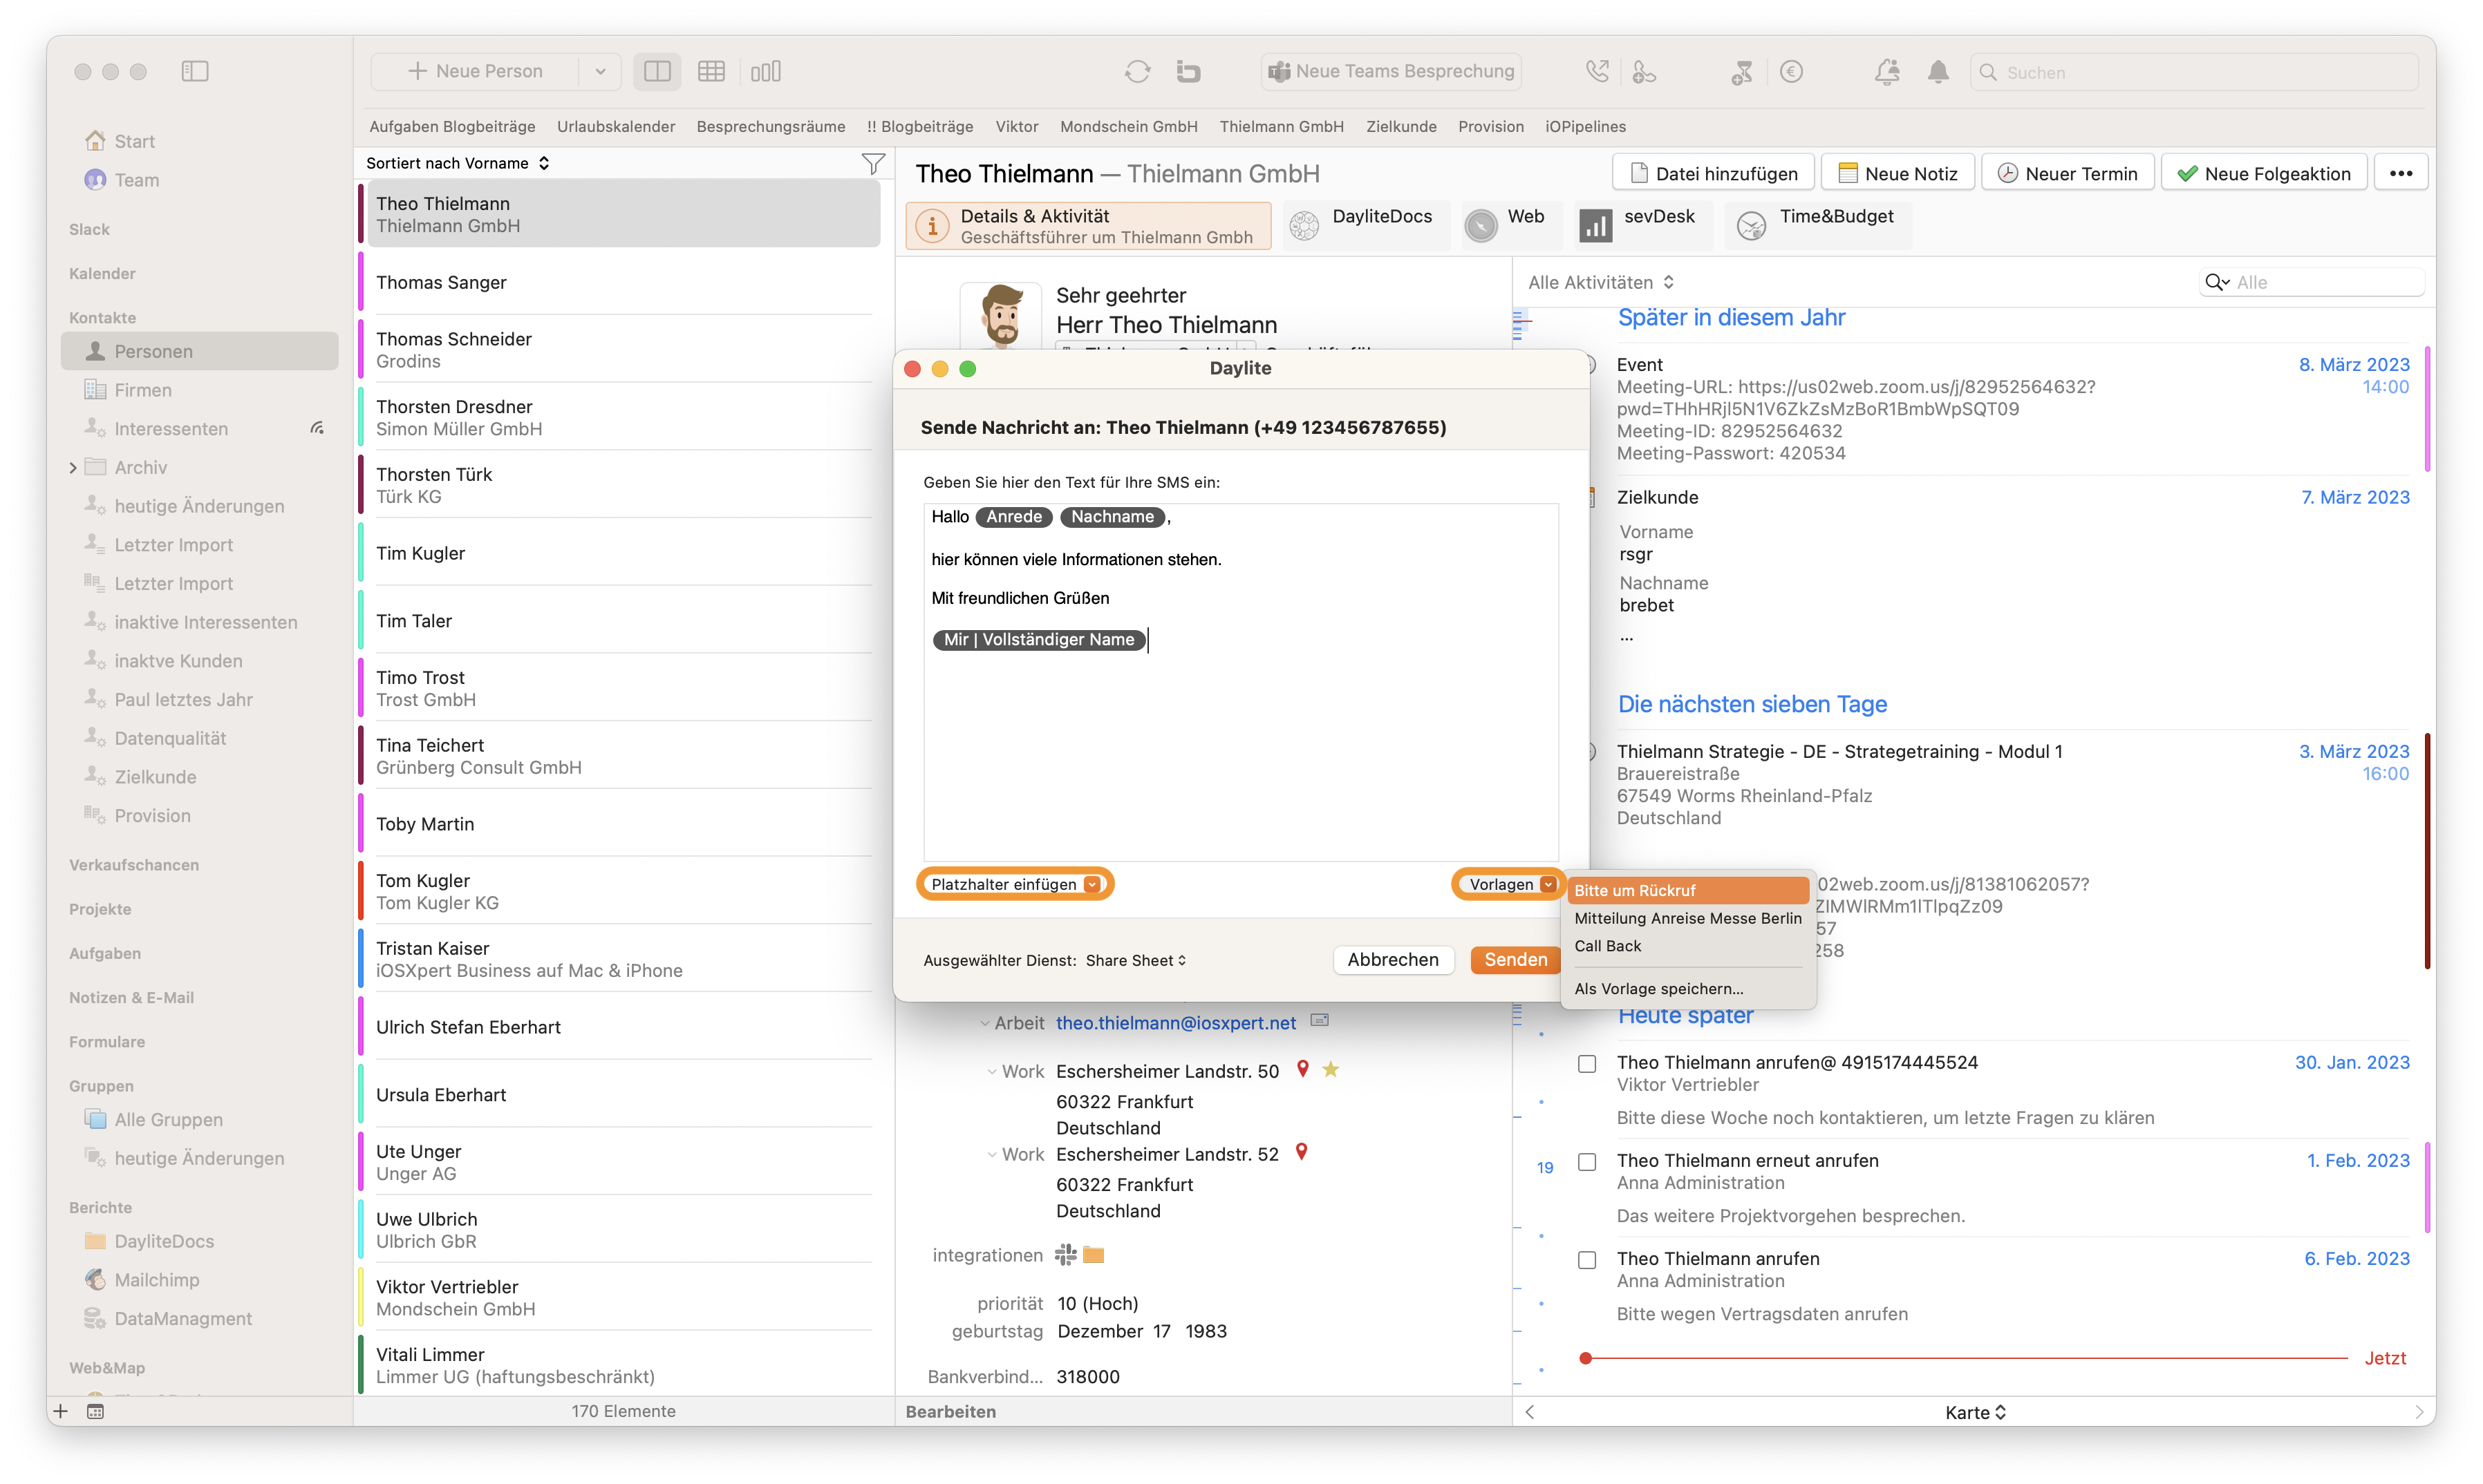Click Datei hinzufügen button
The height and width of the screenshot is (1484, 2483).
(1713, 173)
